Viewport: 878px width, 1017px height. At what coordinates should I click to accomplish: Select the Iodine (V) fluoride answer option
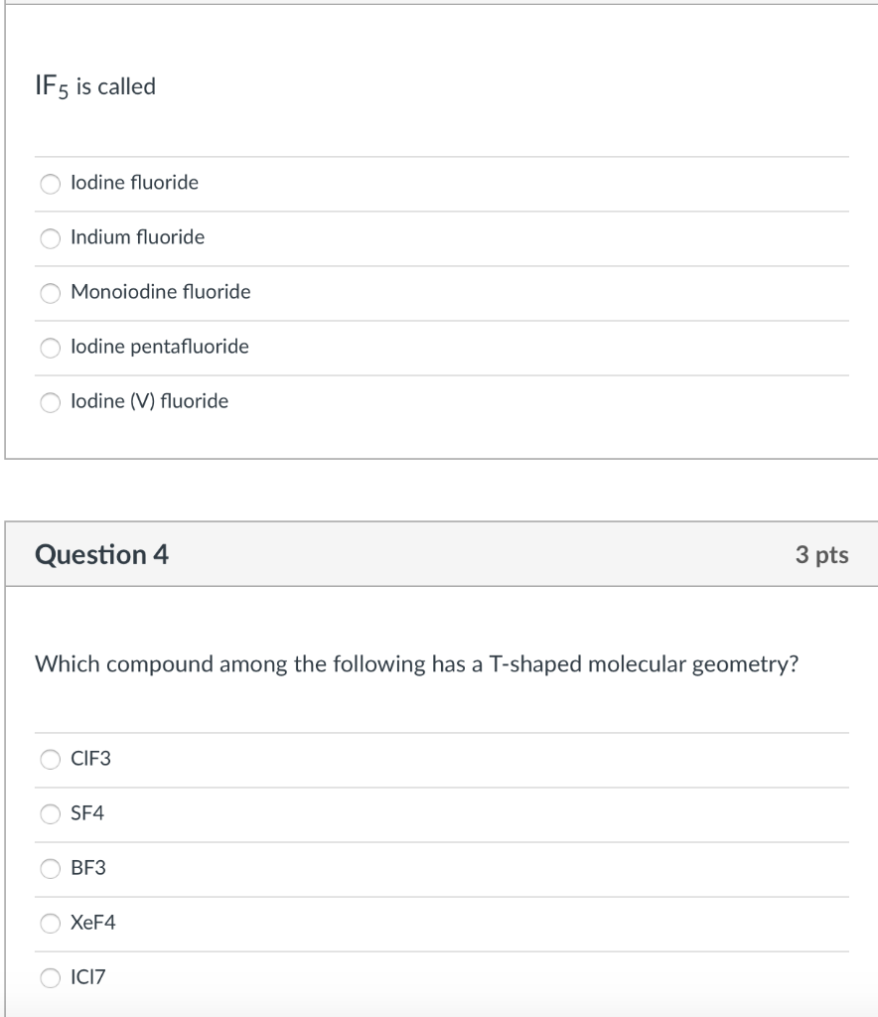(x=50, y=401)
